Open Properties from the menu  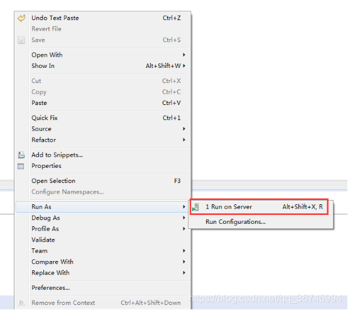coord(102,166)
